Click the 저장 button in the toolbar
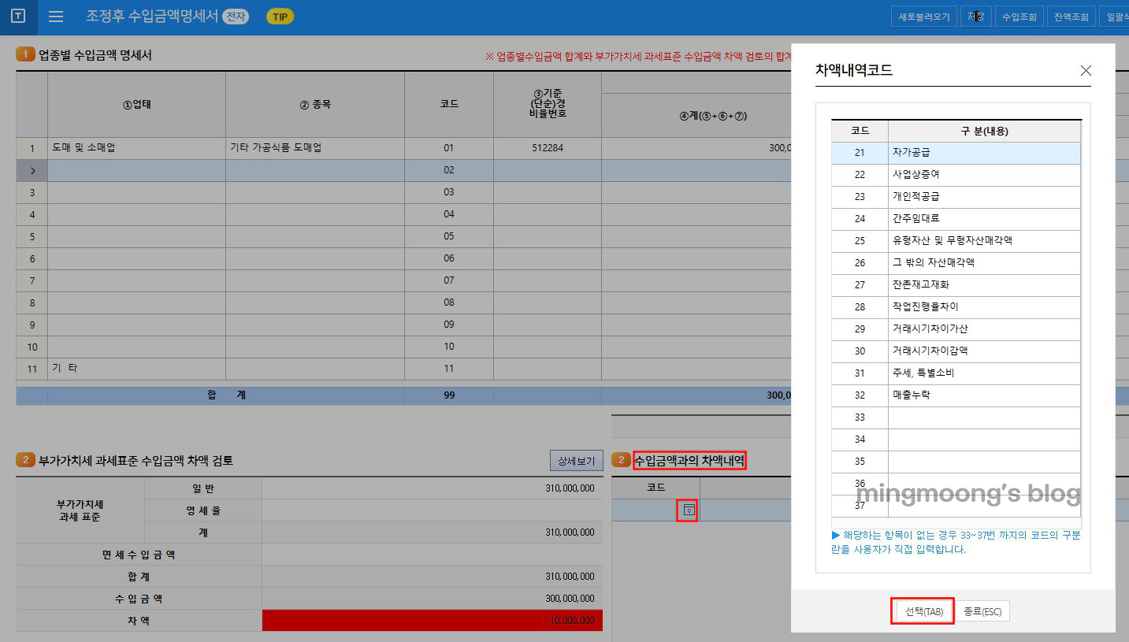Viewport: 1129px width, 642px height. (x=975, y=15)
